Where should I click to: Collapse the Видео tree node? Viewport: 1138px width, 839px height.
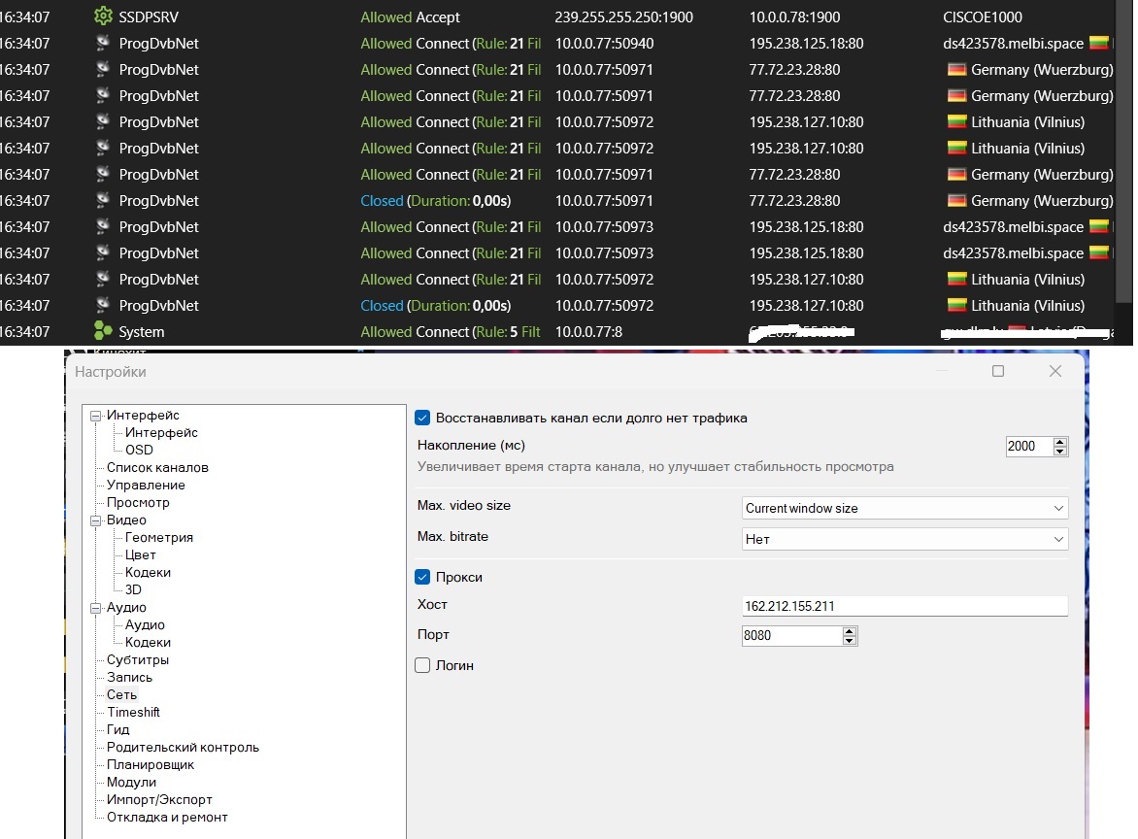tap(95, 520)
